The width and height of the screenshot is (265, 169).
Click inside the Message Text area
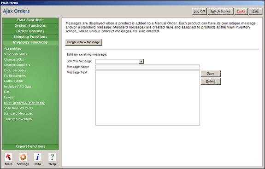tap(147, 98)
